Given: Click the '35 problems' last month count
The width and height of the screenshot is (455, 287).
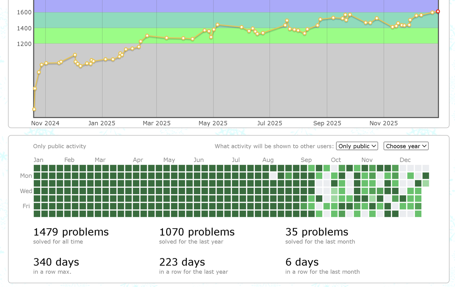Looking at the screenshot, I should [x=317, y=232].
